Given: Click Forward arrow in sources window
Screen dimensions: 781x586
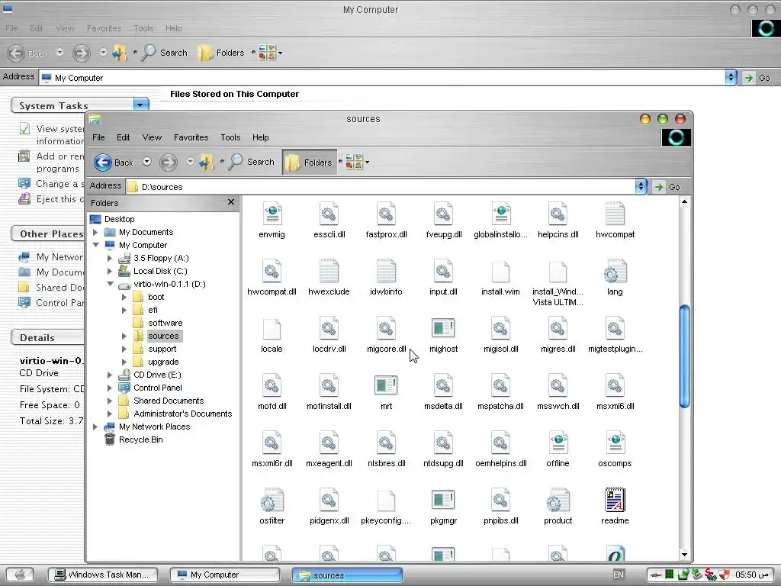Looking at the screenshot, I should click(x=169, y=162).
